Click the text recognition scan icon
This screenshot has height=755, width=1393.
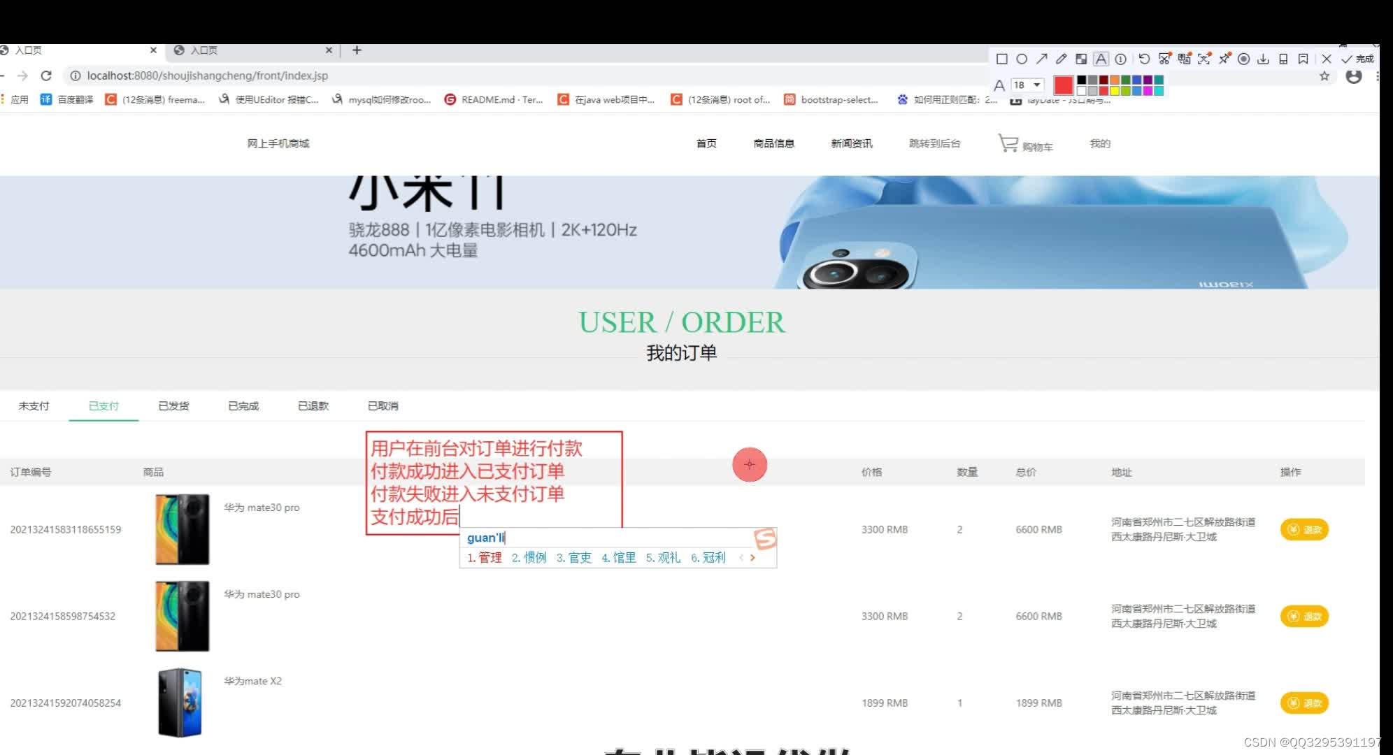point(1203,59)
